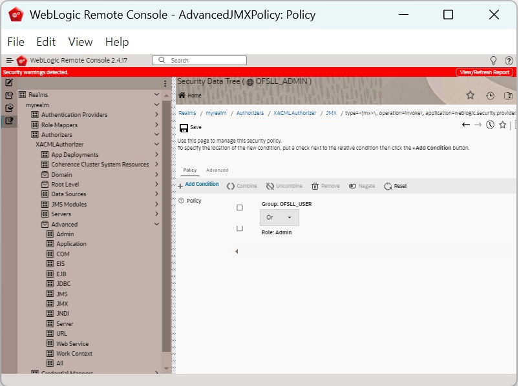Expand Authentication Providers chevron

click(x=156, y=114)
